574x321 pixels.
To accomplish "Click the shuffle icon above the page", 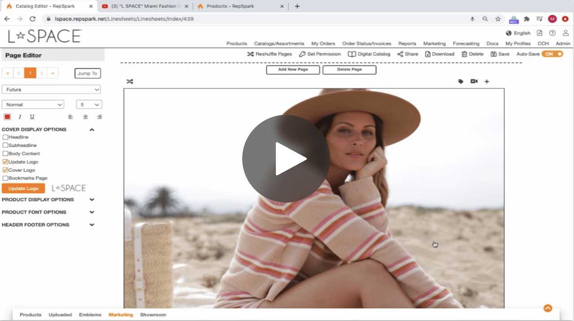I will pos(130,82).
